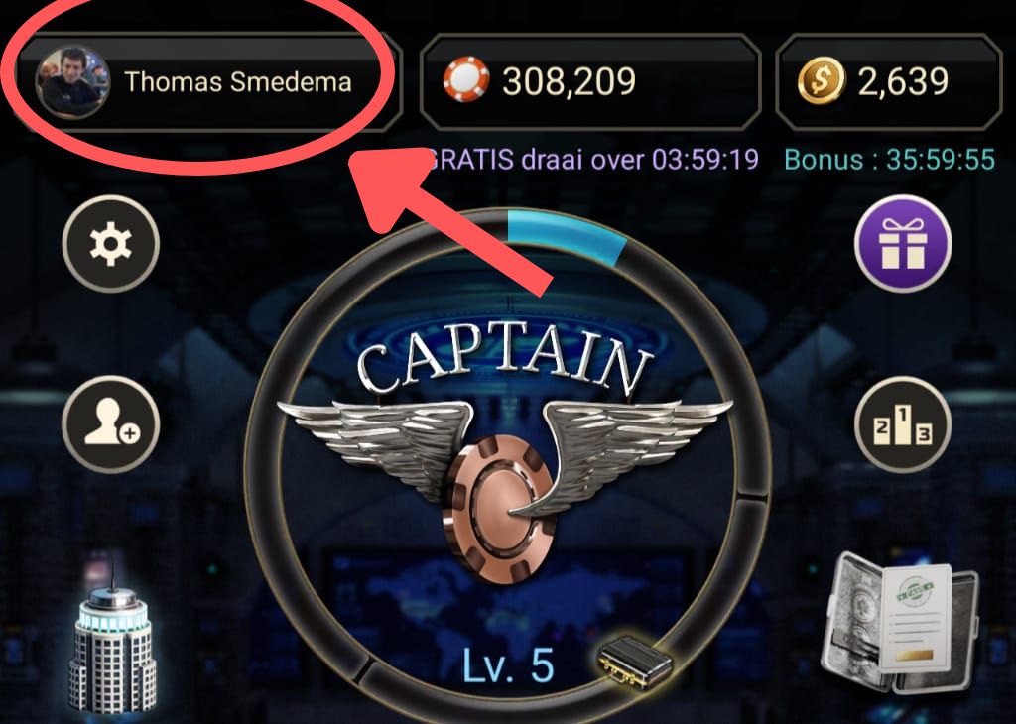Viewport: 1016px width, 724px height.
Task: Tap the copper chip in the emblem
Action: (x=499, y=510)
